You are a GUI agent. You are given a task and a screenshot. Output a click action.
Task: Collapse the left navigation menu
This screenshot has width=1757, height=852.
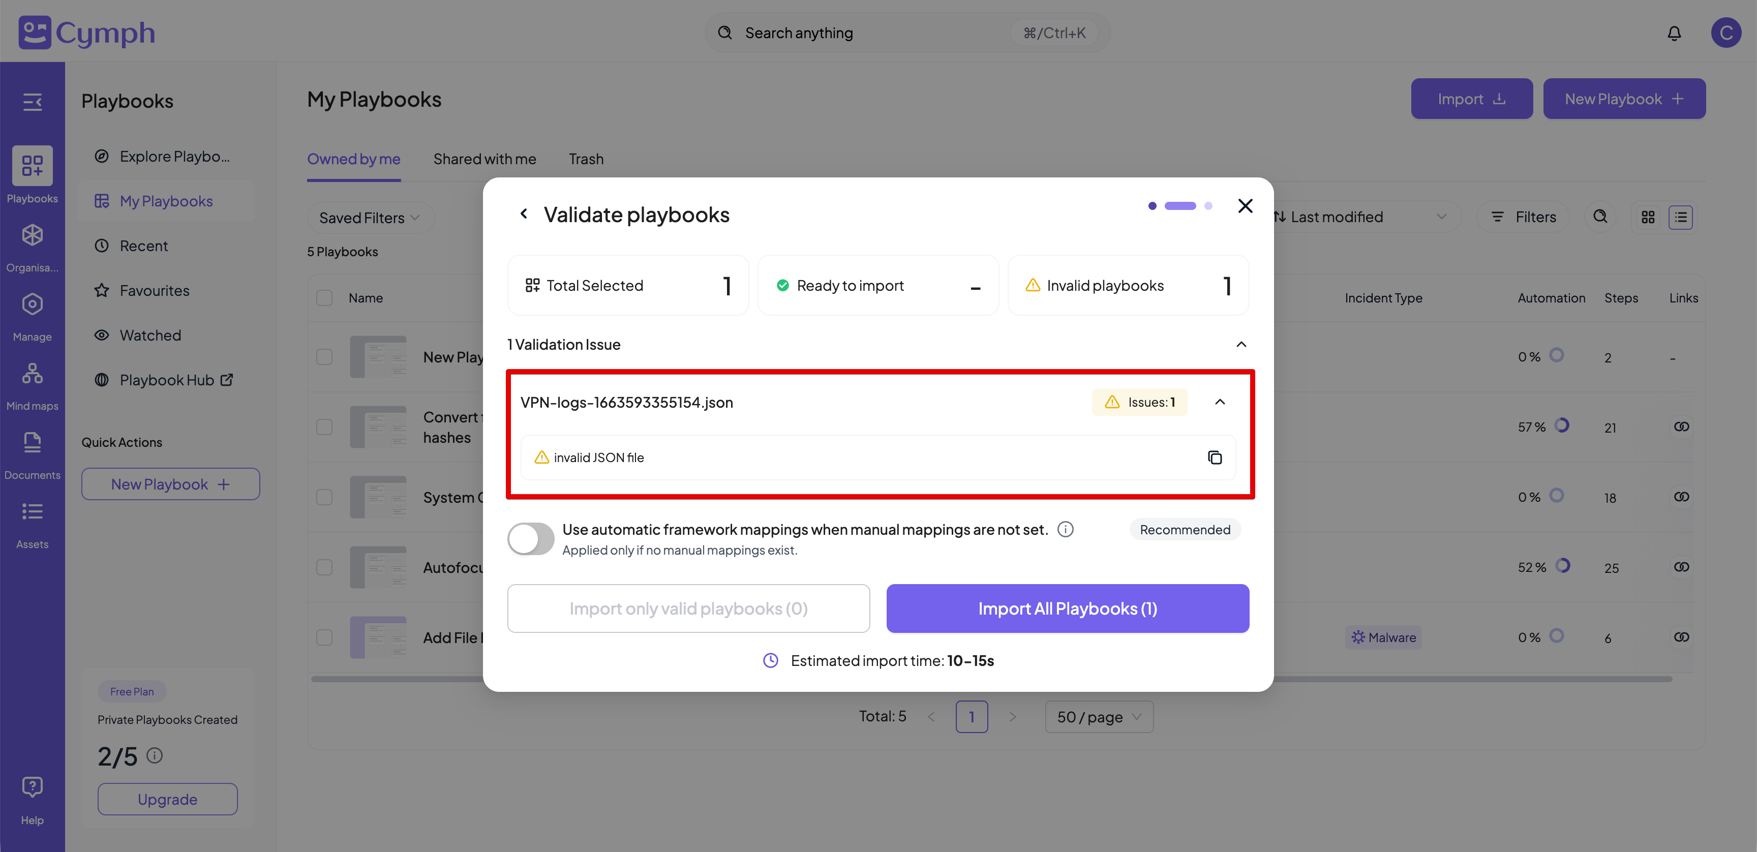[x=32, y=102]
